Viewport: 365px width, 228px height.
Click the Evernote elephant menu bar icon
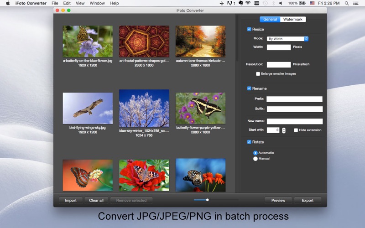tap(240, 3)
